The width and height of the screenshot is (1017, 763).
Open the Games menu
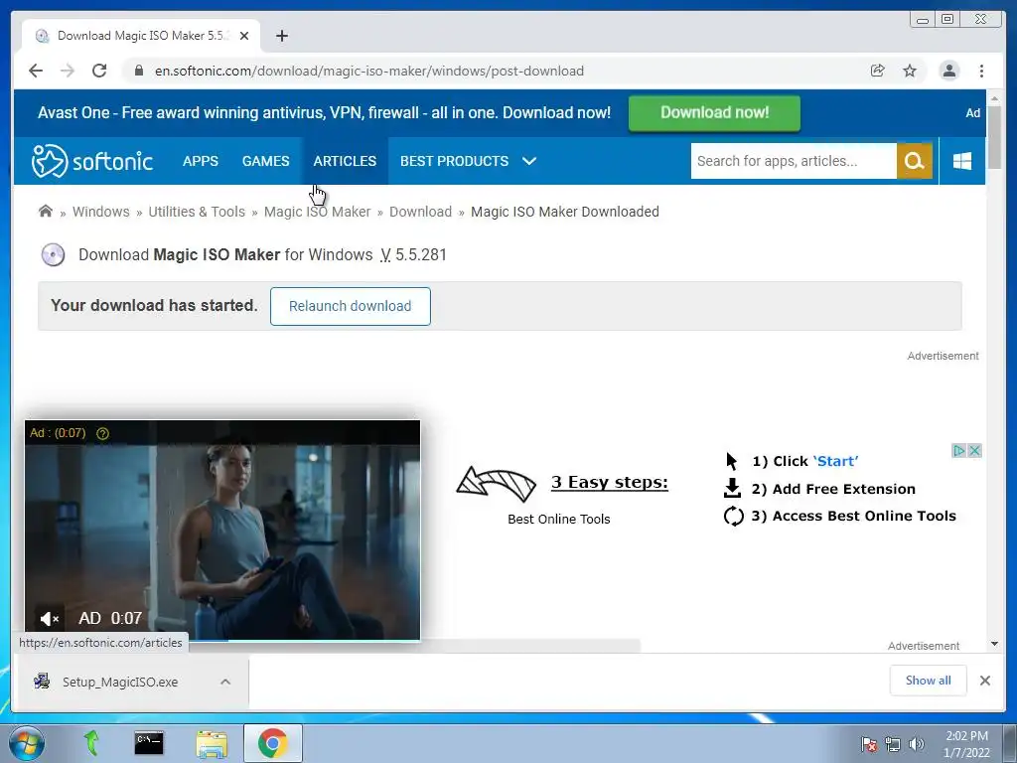(266, 161)
